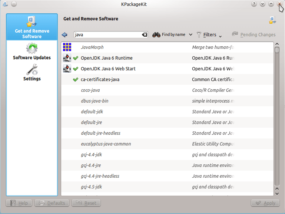
Task: Click the Find by name binoculars button
Action: (x=169, y=35)
